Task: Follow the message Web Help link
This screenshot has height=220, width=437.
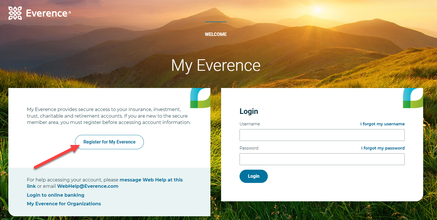Action: 151,180
